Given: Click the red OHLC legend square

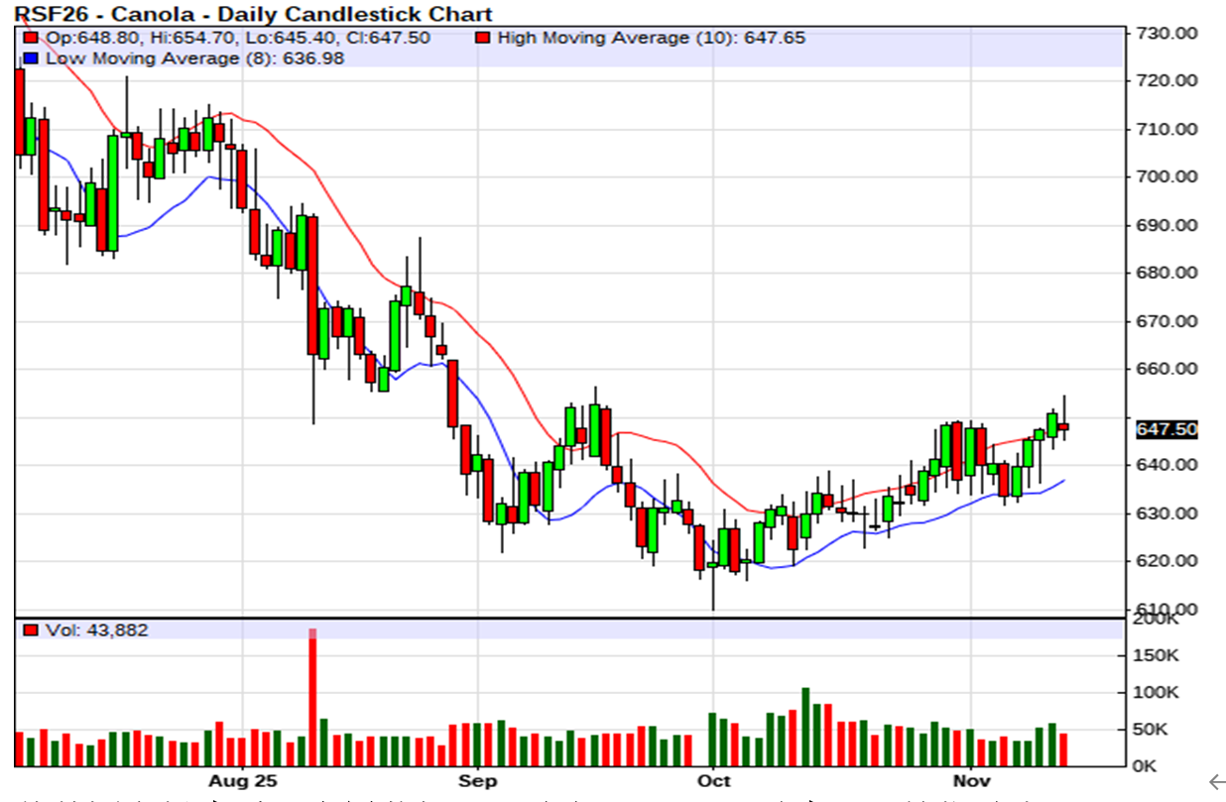Looking at the screenshot, I should (x=31, y=38).
